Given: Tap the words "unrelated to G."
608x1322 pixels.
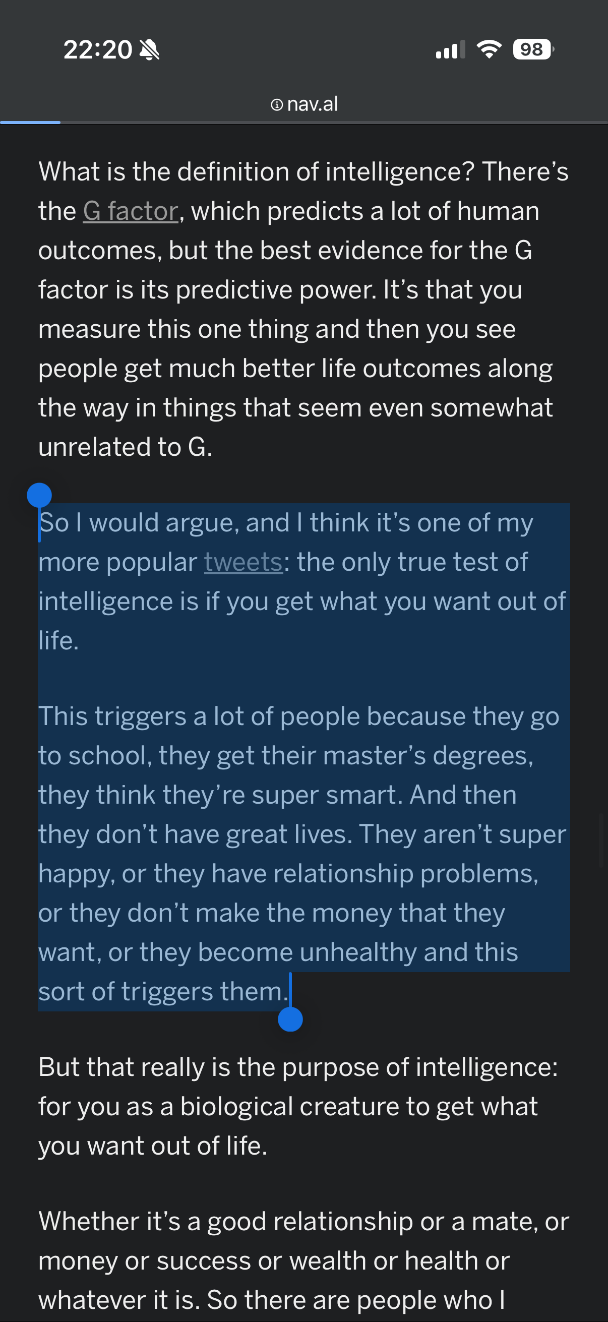Looking at the screenshot, I should pyautogui.click(x=125, y=447).
